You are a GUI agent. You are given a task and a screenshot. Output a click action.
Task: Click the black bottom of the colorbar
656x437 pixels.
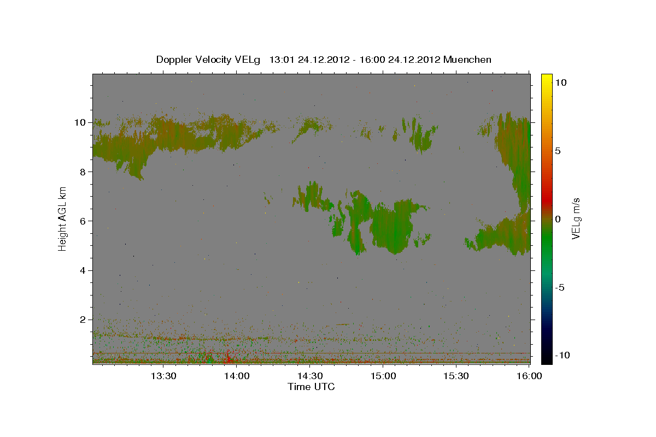pos(547,358)
